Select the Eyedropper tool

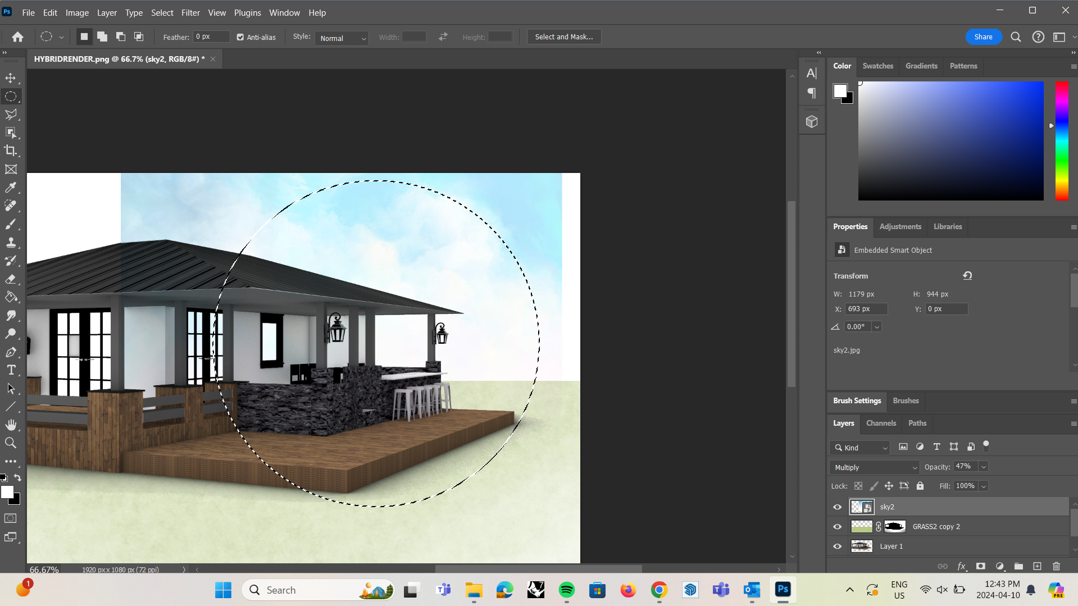tap(11, 188)
